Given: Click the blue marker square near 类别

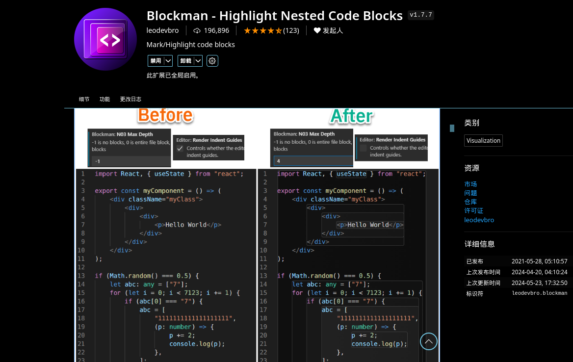Looking at the screenshot, I should point(451,128).
